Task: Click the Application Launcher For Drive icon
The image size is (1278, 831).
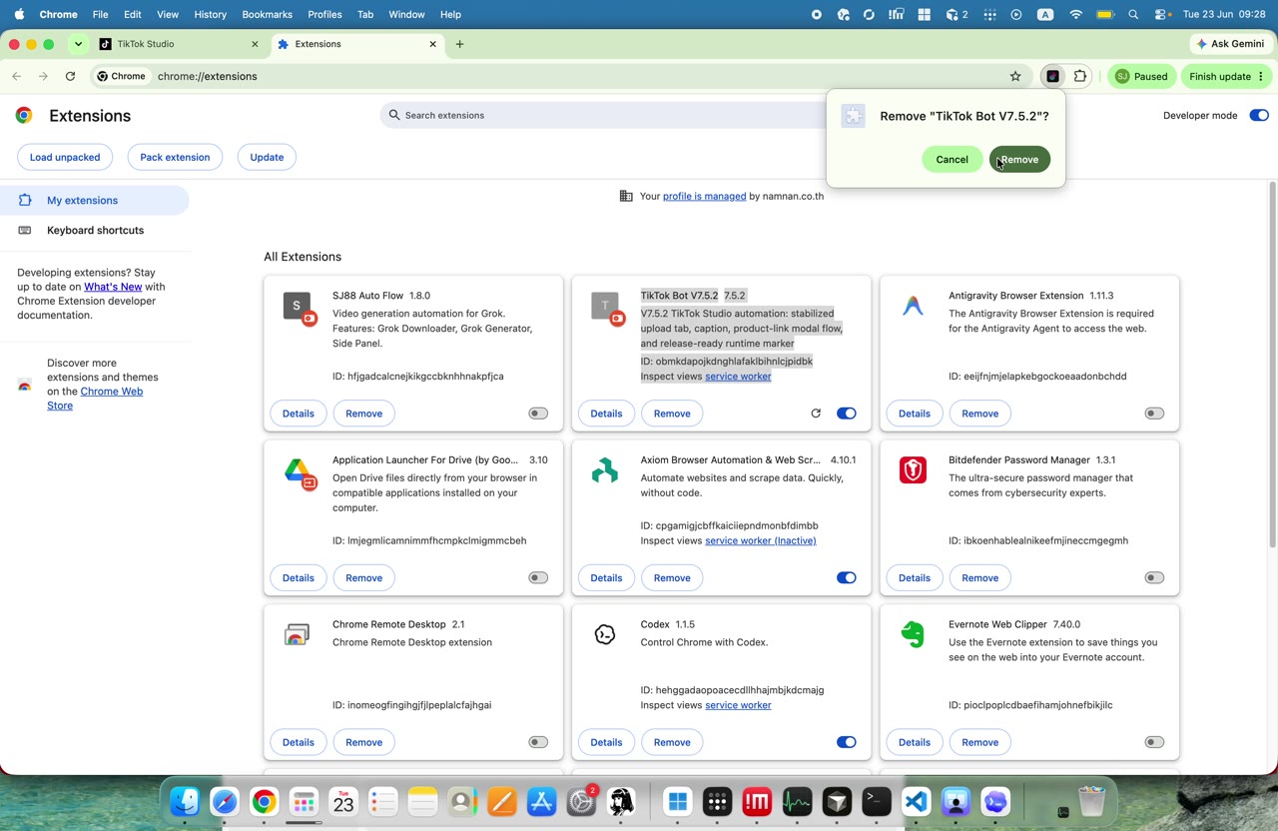Action: coord(299,472)
